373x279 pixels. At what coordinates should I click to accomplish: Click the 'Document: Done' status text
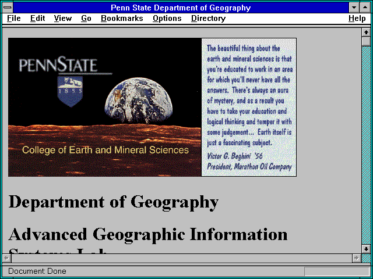click(x=37, y=271)
